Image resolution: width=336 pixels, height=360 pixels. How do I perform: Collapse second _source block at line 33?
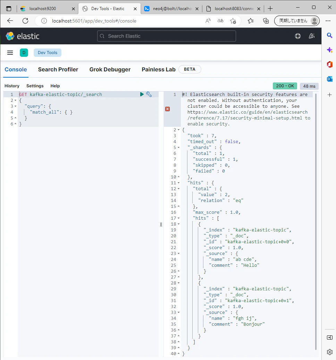[178, 313]
